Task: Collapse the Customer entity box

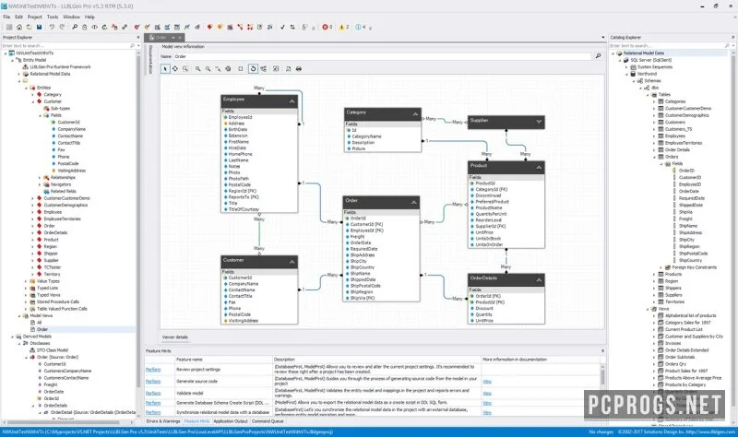Action: tap(292, 262)
